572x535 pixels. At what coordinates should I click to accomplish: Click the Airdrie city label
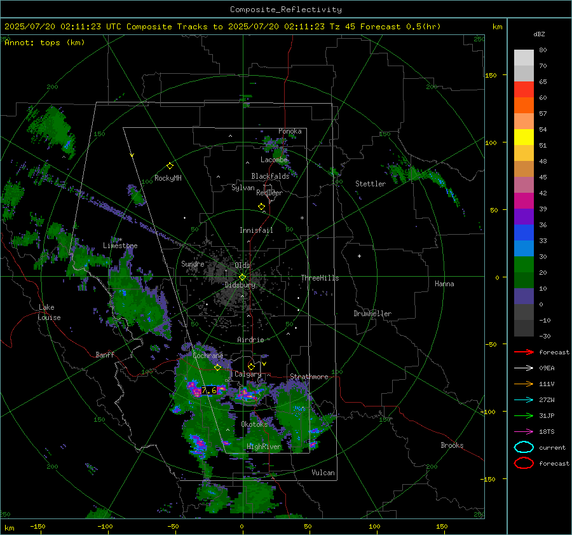click(250, 340)
